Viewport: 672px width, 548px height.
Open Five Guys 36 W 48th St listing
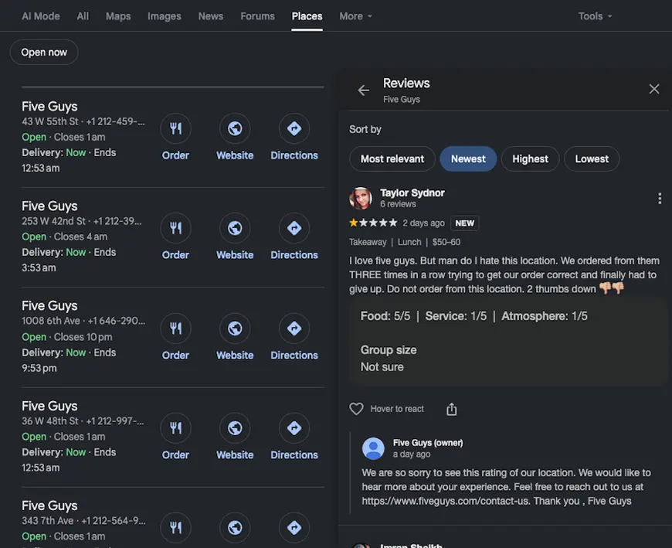click(49, 406)
